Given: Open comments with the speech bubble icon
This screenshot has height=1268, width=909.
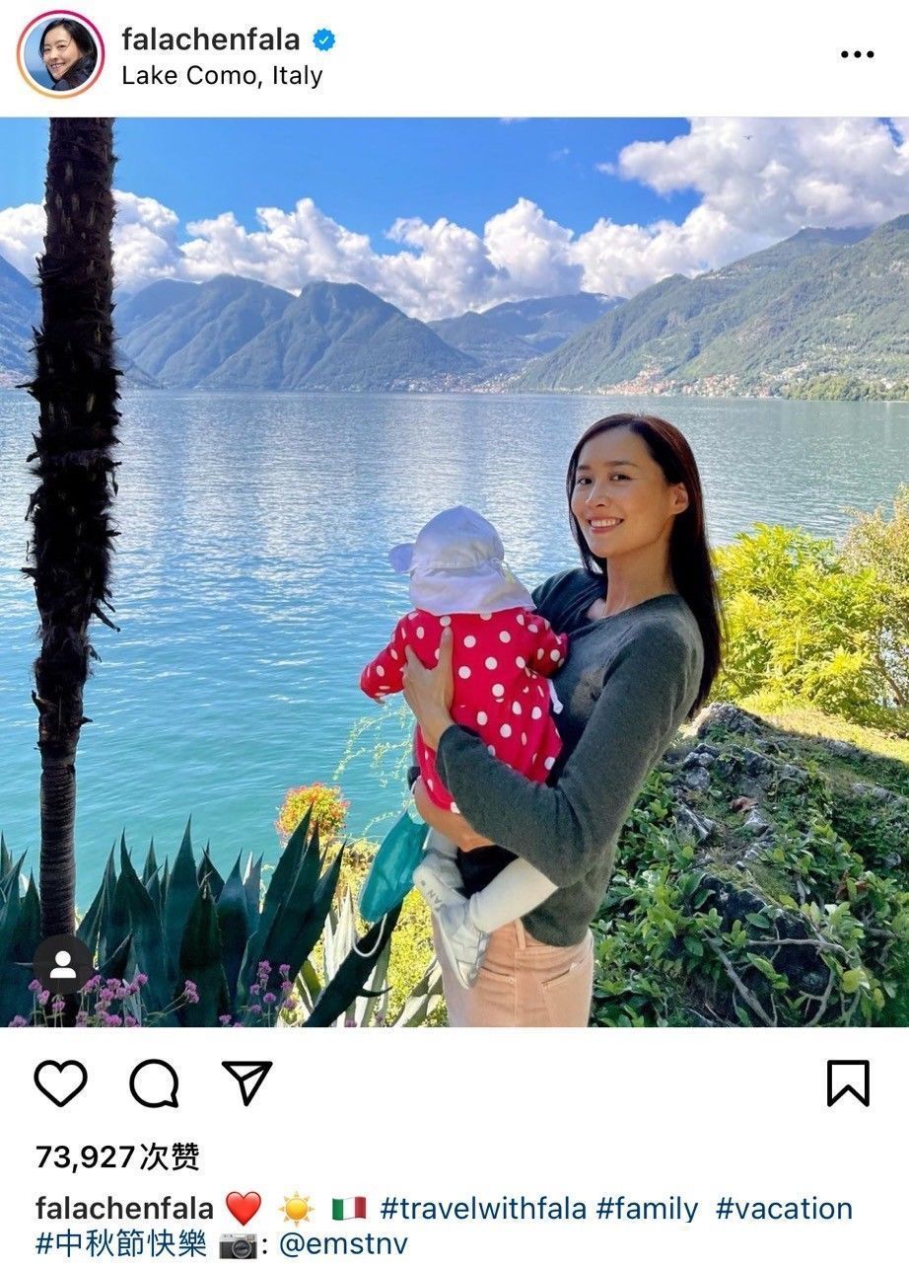Looking at the screenshot, I should (x=155, y=1082).
